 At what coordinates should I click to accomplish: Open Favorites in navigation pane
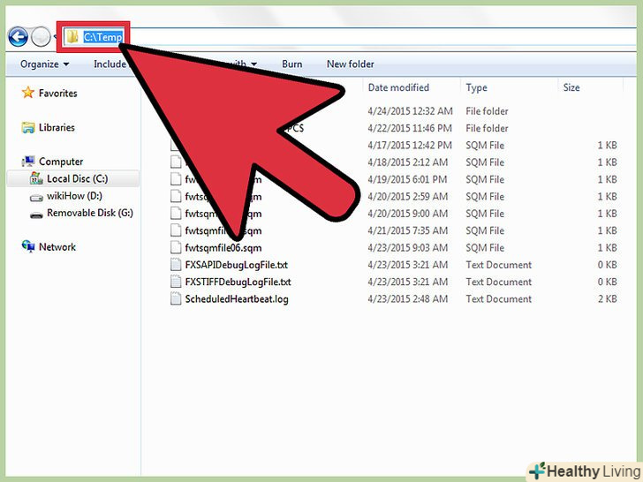tap(57, 94)
